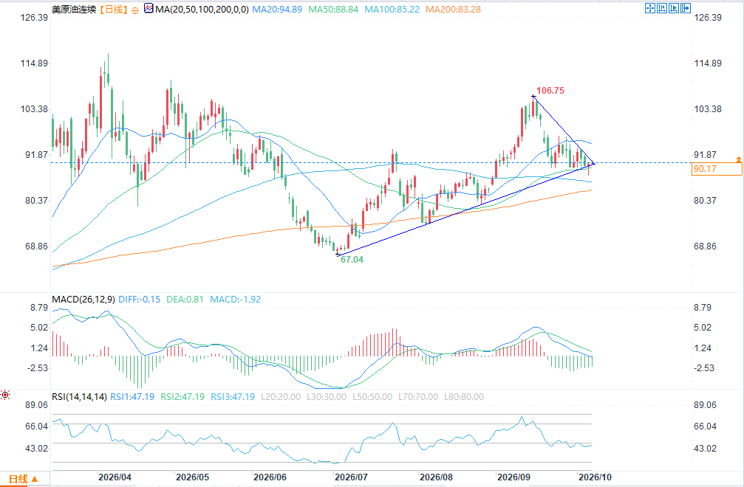Click the 2026/09 date on time axis
Screen dimensions: 744x487
pos(514,477)
